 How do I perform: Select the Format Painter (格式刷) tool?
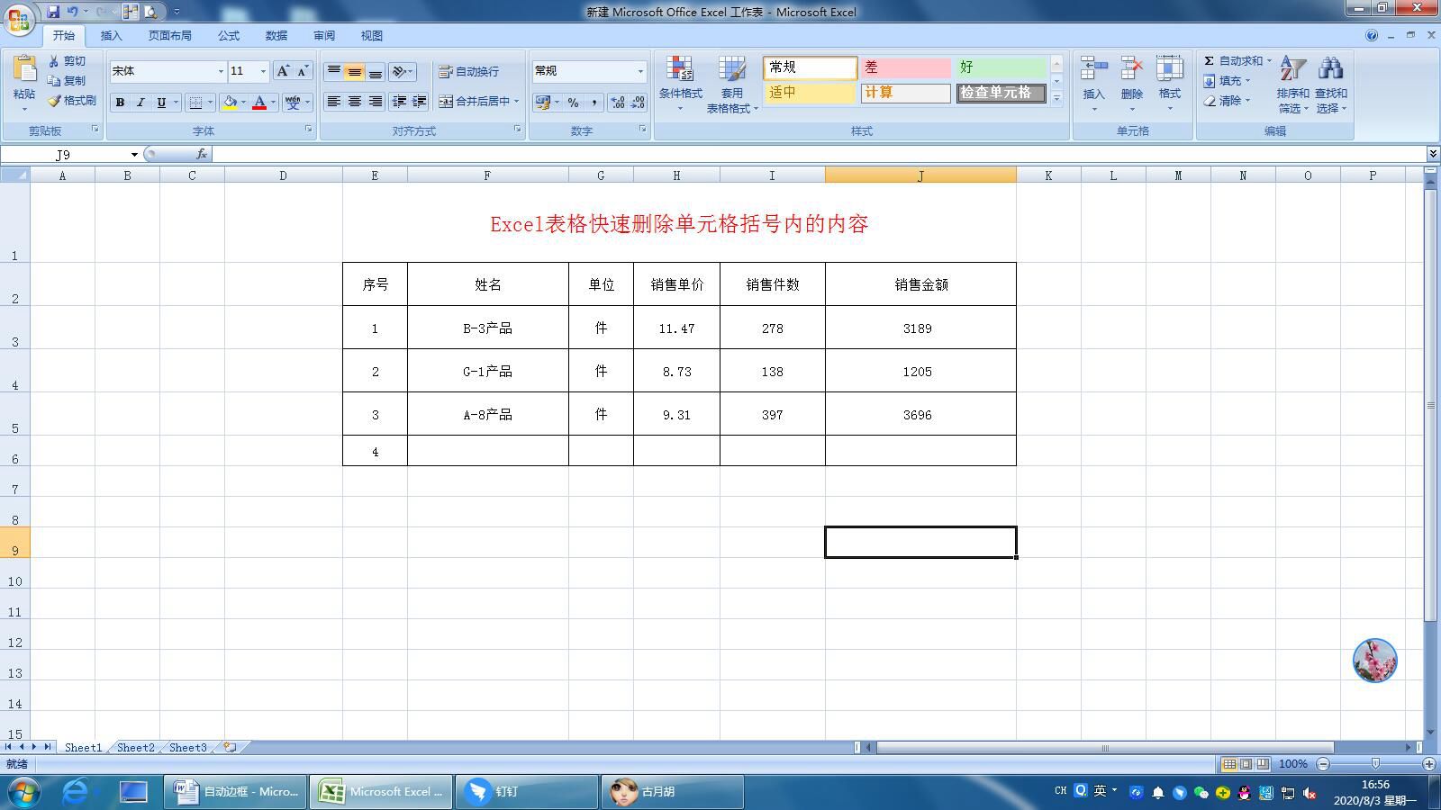[70, 101]
